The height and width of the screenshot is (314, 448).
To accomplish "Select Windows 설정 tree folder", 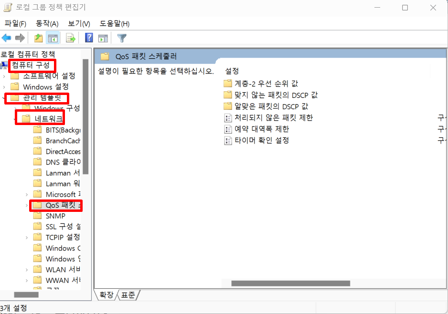I will [x=46, y=86].
